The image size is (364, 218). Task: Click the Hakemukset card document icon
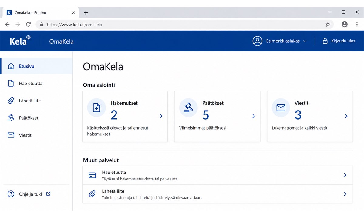[x=96, y=108]
